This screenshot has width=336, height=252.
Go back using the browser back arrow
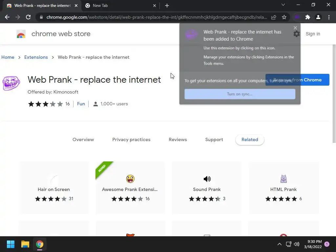(7, 17)
